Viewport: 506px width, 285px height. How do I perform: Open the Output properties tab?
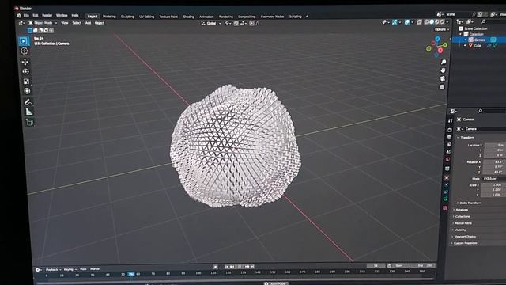(449, 137)
